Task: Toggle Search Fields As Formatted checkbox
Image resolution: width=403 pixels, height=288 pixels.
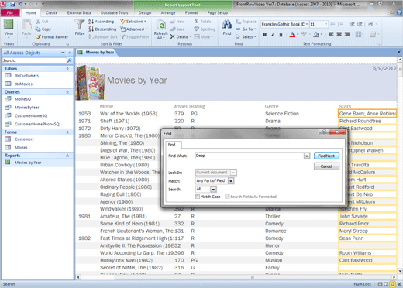Action: coord(227,197)
